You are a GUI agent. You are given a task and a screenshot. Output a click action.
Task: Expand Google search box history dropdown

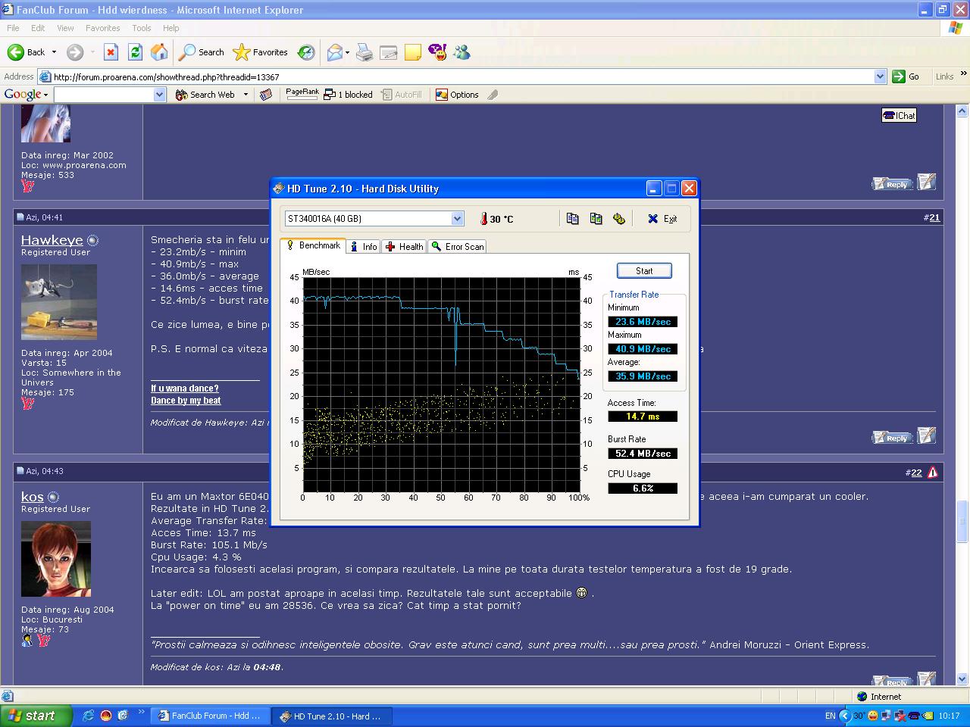coord(160,95)
